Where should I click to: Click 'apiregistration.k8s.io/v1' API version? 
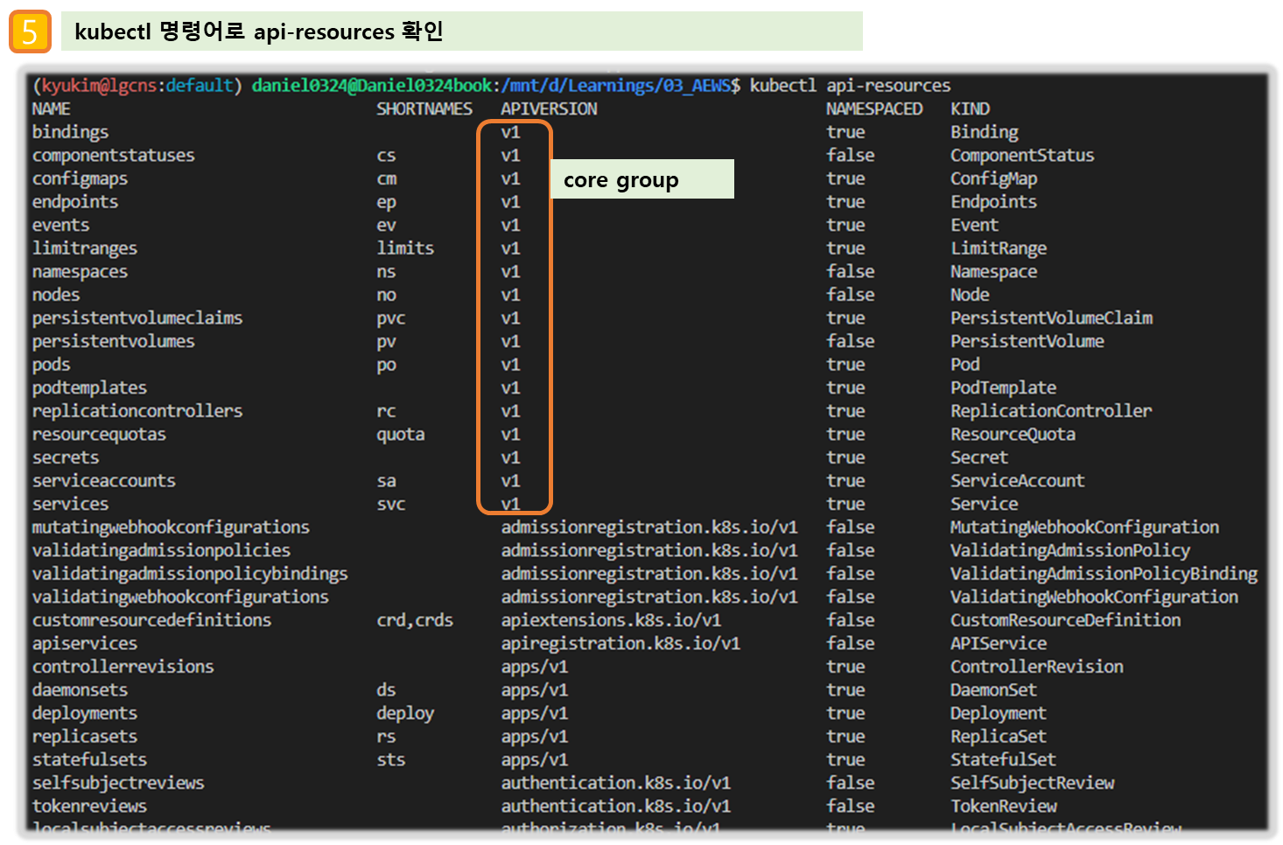coord(620,644)
